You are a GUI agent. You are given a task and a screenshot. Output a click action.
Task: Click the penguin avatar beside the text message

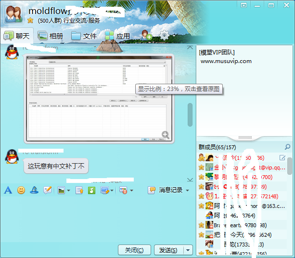pos(12,156)
